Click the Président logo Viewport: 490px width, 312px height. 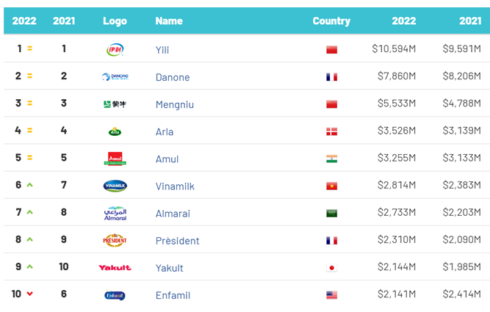click(x=115, y=240)
